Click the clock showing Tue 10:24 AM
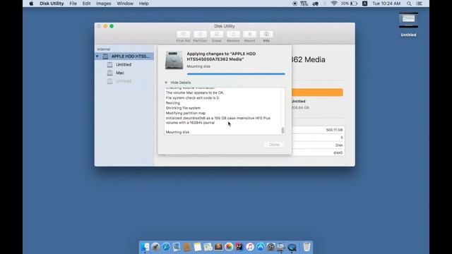The width and height of the screenshot is (452, 254). (x=386, y=4)
